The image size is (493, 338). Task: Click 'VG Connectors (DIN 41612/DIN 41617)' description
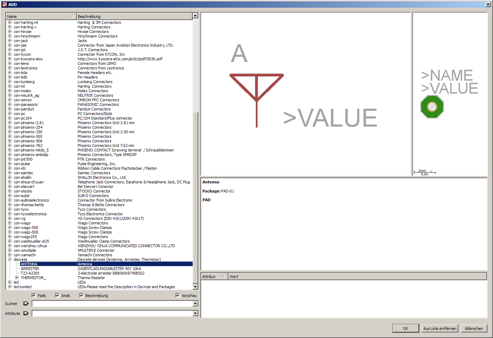(x=111, y=218)
